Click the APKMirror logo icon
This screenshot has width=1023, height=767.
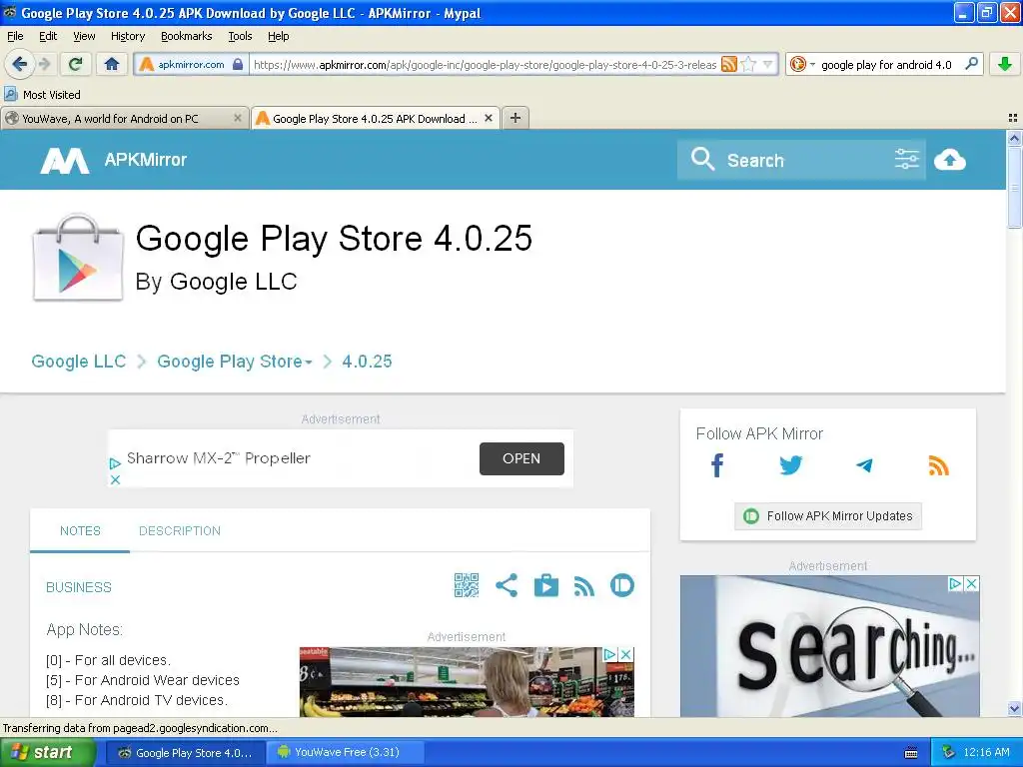click(x=64, y=160)
